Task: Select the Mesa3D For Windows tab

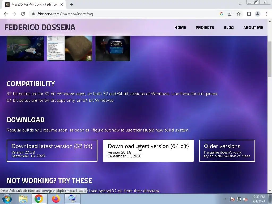Action: pyautogui.click(x=34, y=5)
